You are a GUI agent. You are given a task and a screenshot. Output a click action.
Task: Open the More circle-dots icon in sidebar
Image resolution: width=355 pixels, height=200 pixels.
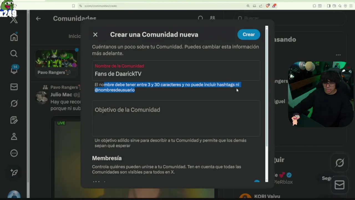(x=14, y=153)
